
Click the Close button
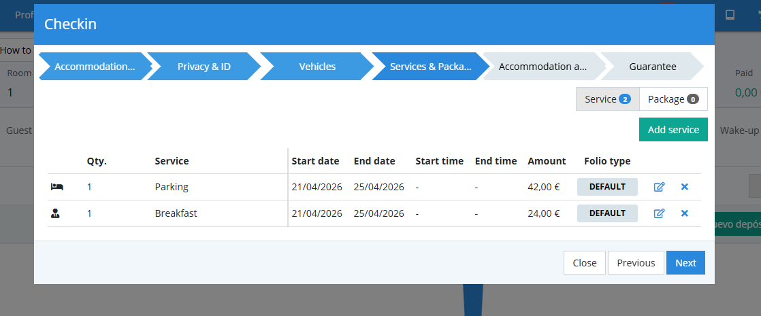[x=584, y=263]
